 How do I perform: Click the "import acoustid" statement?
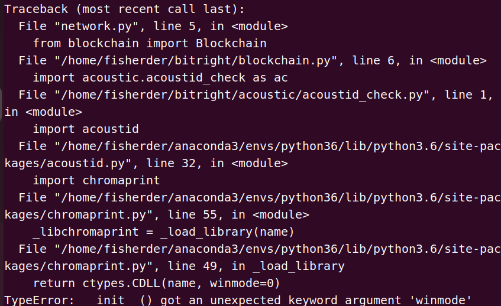click(86, 129)
